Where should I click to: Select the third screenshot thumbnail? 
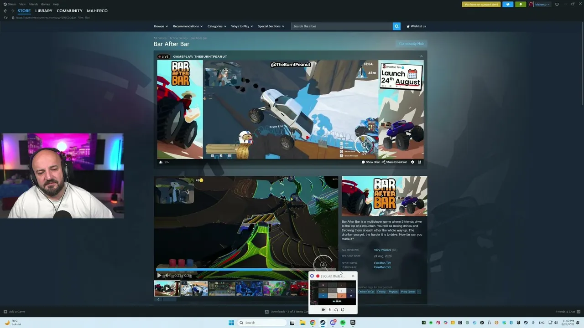click(x=222, y=288)
